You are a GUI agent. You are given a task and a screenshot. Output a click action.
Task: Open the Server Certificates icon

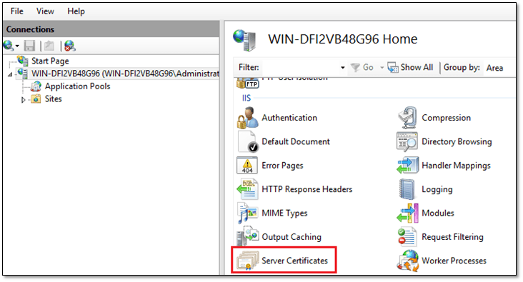click(247, 261)
